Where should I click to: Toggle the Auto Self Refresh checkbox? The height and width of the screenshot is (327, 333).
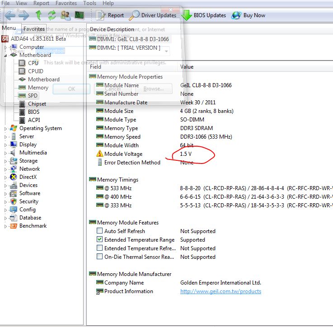(x=99, y=231)
